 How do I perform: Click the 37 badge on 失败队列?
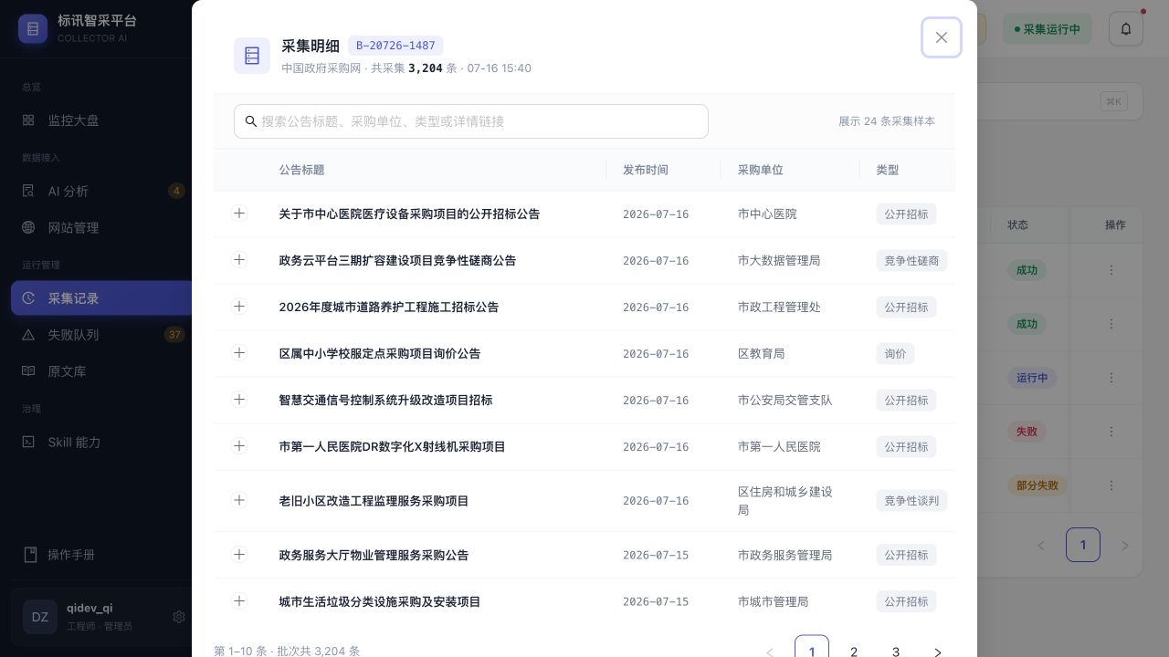(x=174, y=335)
